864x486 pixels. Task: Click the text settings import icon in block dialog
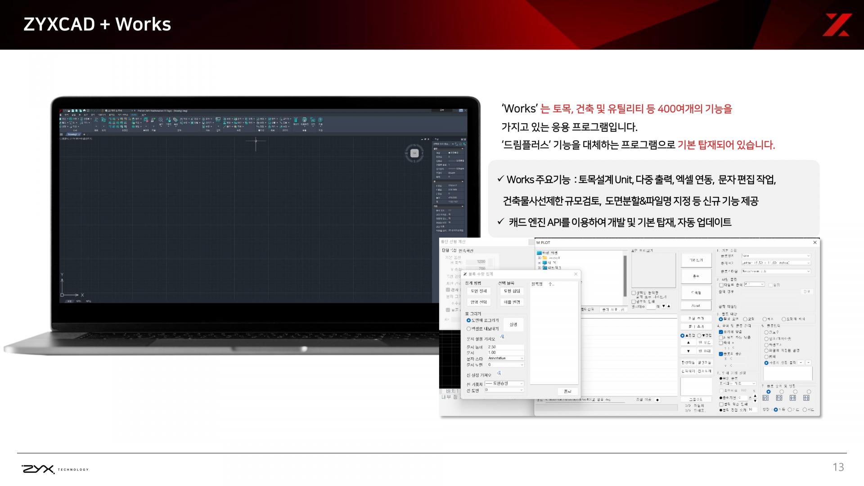pos(502,337)
